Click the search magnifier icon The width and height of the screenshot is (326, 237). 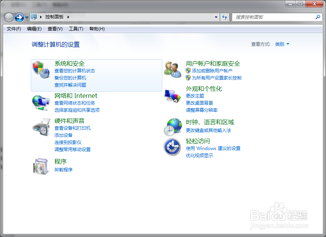tap(318, 17)
